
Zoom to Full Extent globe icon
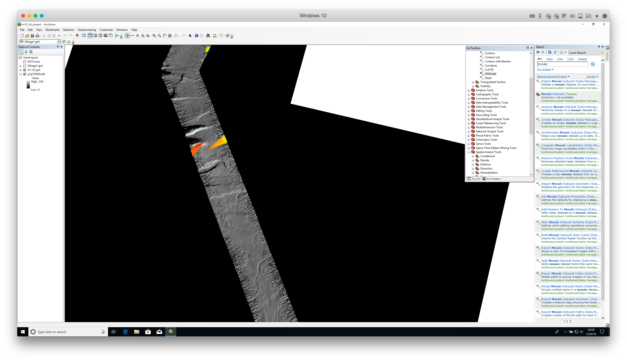coord(170,36)
